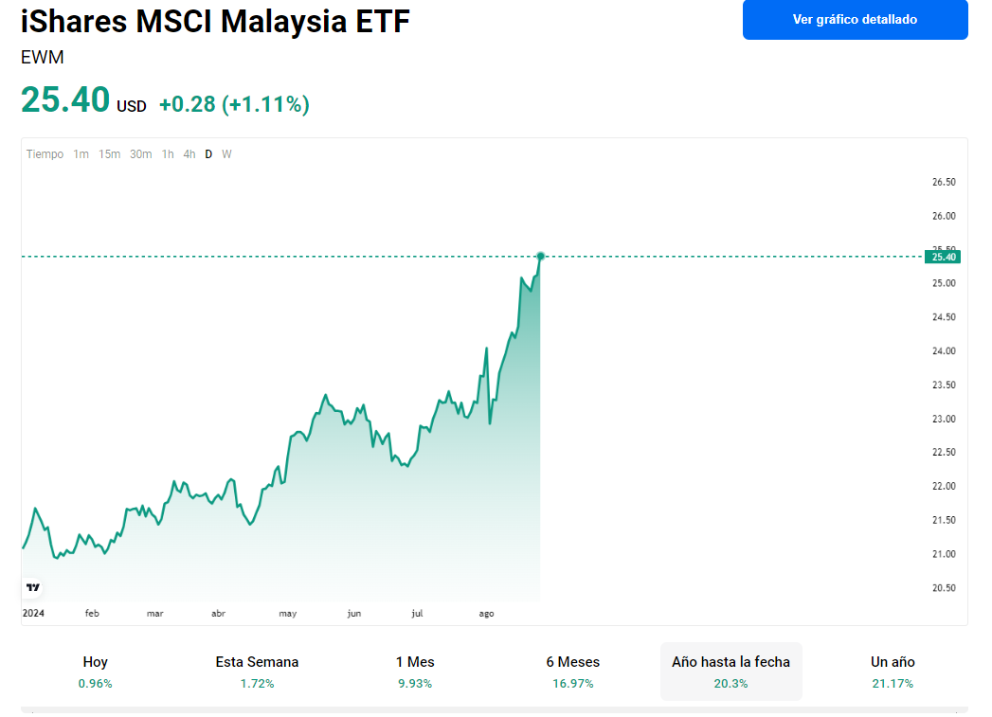Click the Ver gráfico detallado button

(855, 20)
